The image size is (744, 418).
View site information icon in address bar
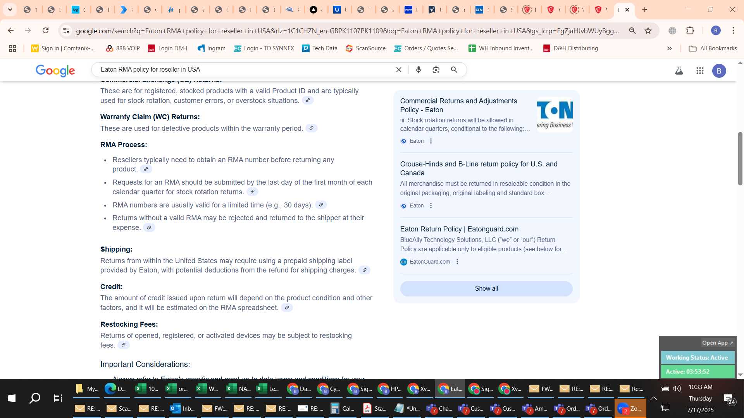[66, 31]
